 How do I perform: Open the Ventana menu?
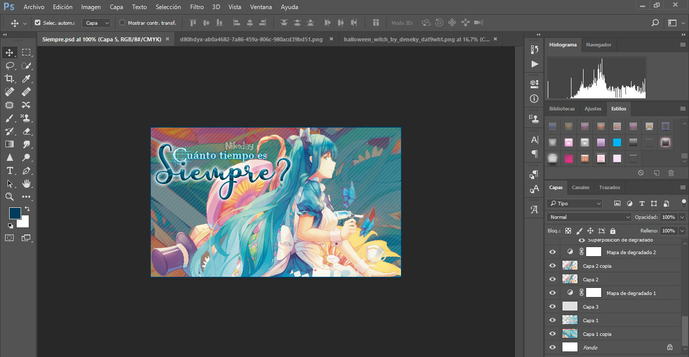261,7
